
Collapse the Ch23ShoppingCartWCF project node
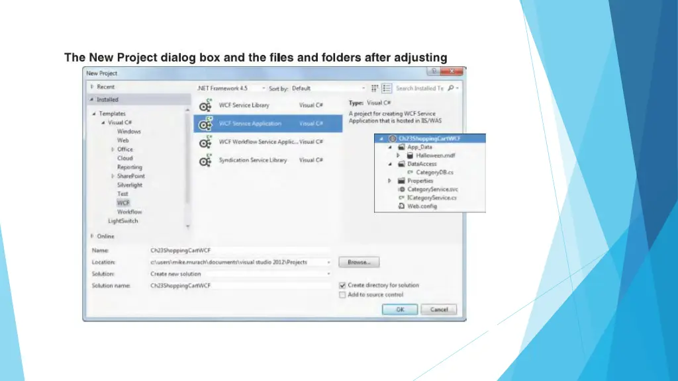point(381,139)
